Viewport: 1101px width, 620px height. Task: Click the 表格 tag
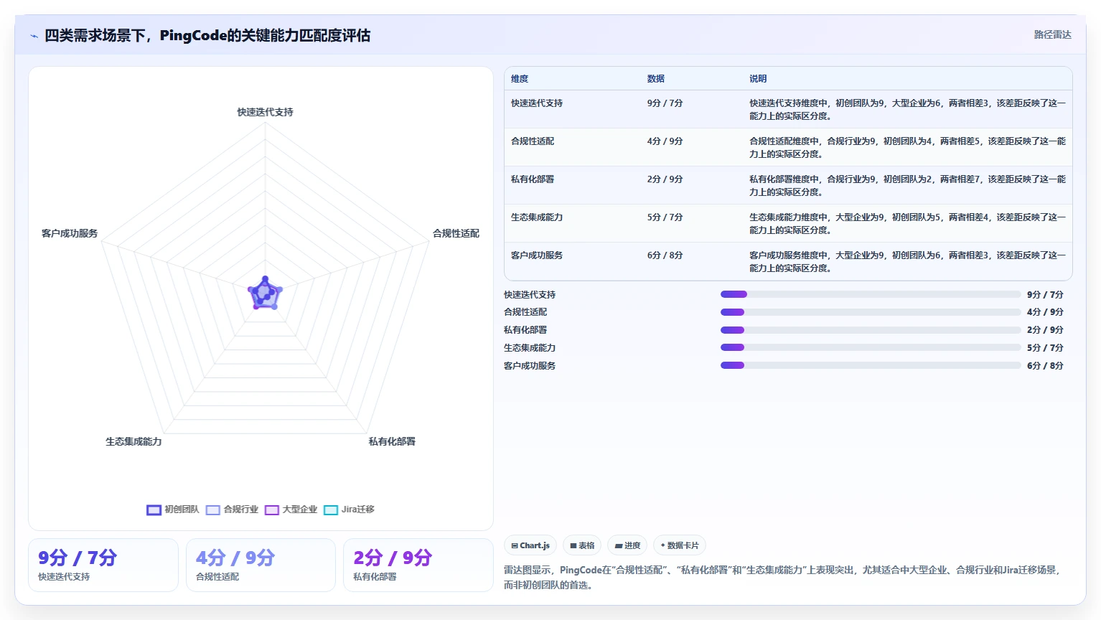pos(582,545)
